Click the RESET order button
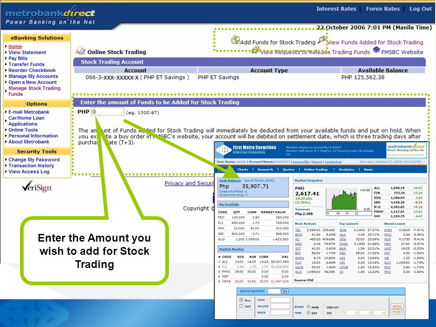The width and height of the screenshot is (436, 327). pos(397,312)
